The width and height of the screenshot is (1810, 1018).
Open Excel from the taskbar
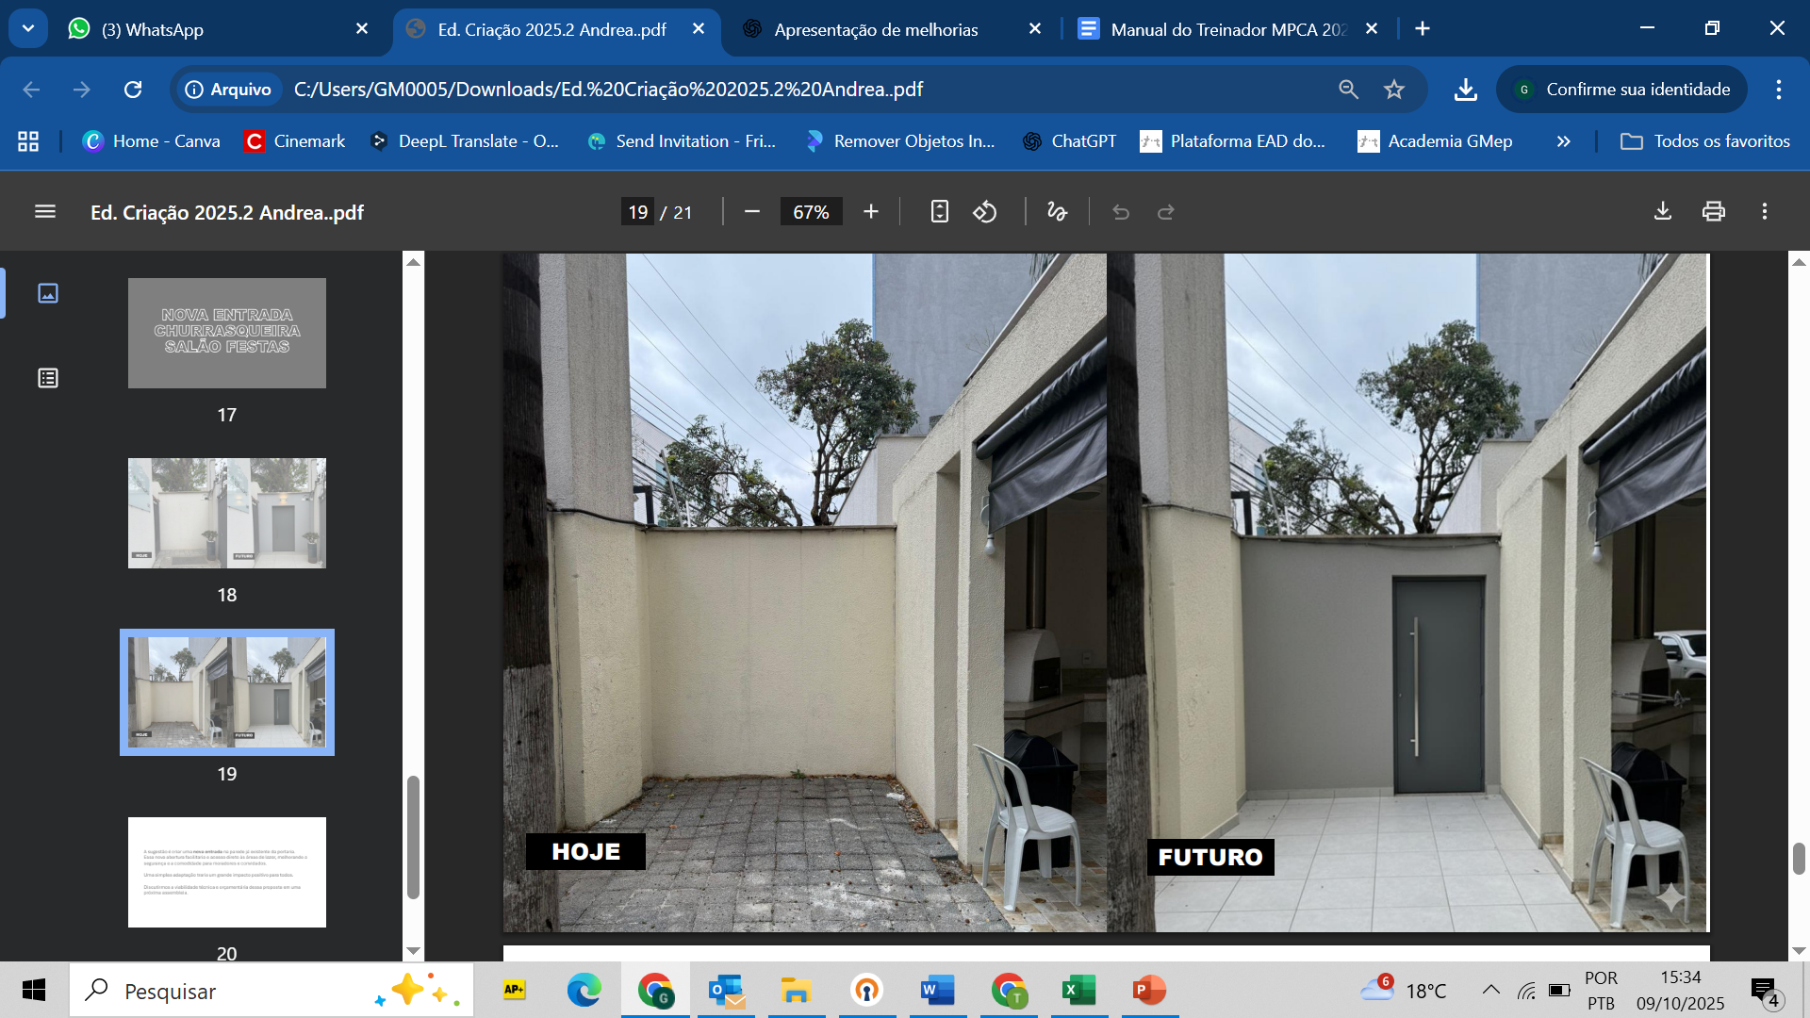[x=1078, y=990]
